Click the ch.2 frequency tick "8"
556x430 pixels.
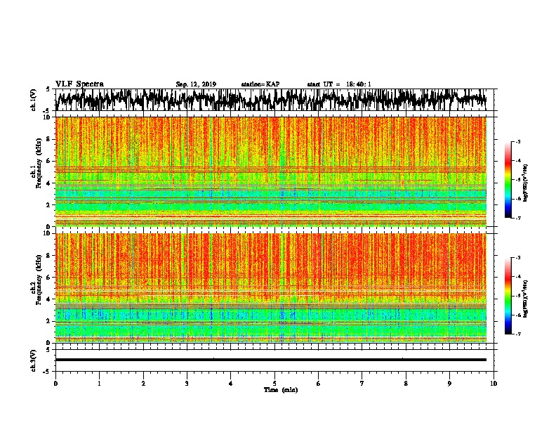pyautogui.click(x=49, y=256)
